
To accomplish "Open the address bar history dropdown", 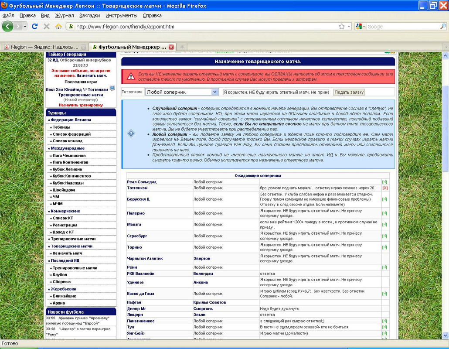I will tap(349, 26).
